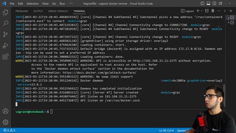Image resolution: width=236 pixels, height=133 pixels.
Task: Switch to the Problems tab
Action: pos(22,11)
